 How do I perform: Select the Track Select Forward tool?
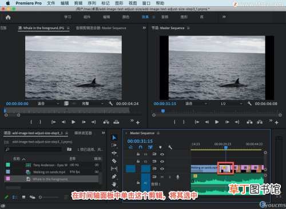[x=114, y=145]
